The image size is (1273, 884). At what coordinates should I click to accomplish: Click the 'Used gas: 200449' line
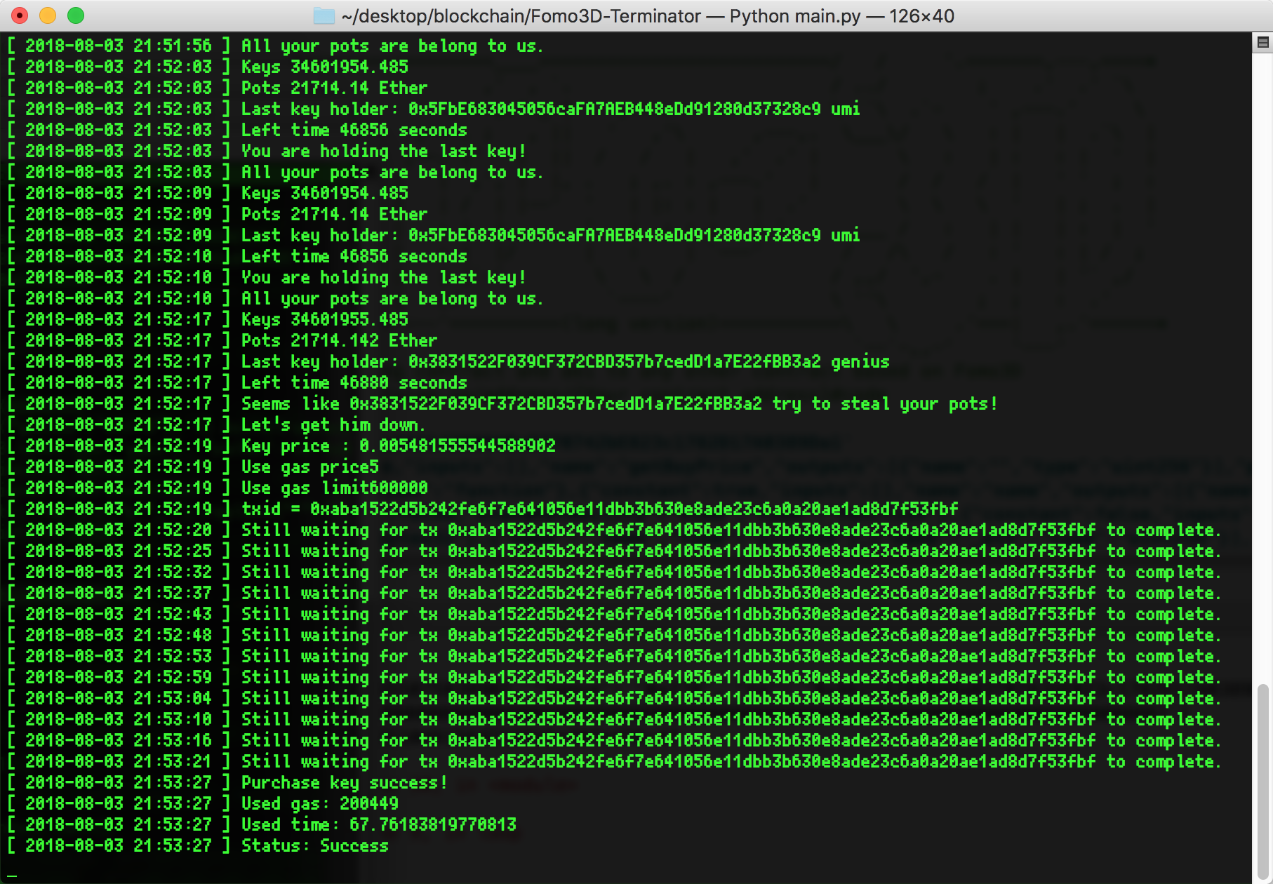point(203,803)
